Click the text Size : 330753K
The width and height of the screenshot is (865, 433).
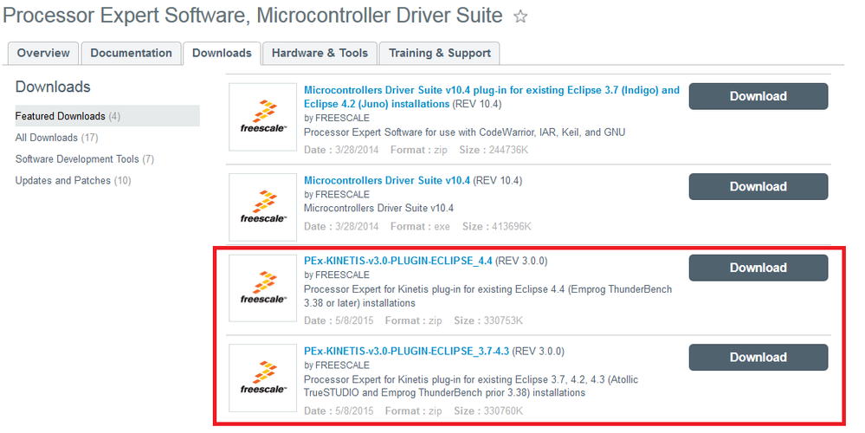click(488, 320)
